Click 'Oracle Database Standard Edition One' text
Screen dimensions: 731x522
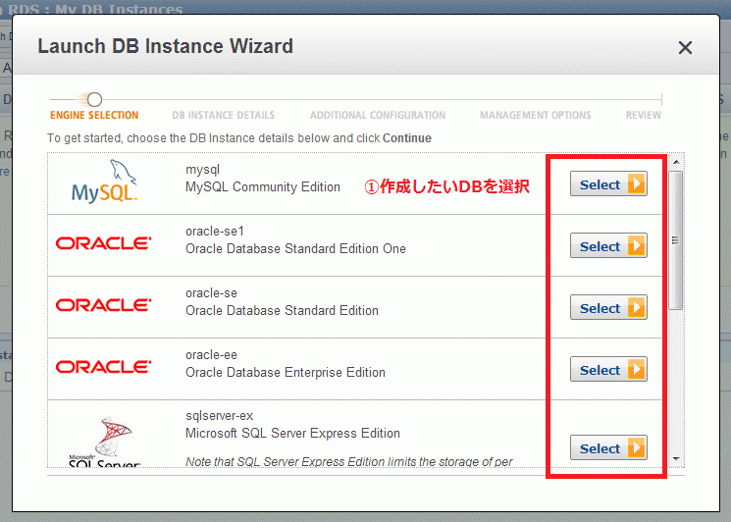click(x=295, y=249)
